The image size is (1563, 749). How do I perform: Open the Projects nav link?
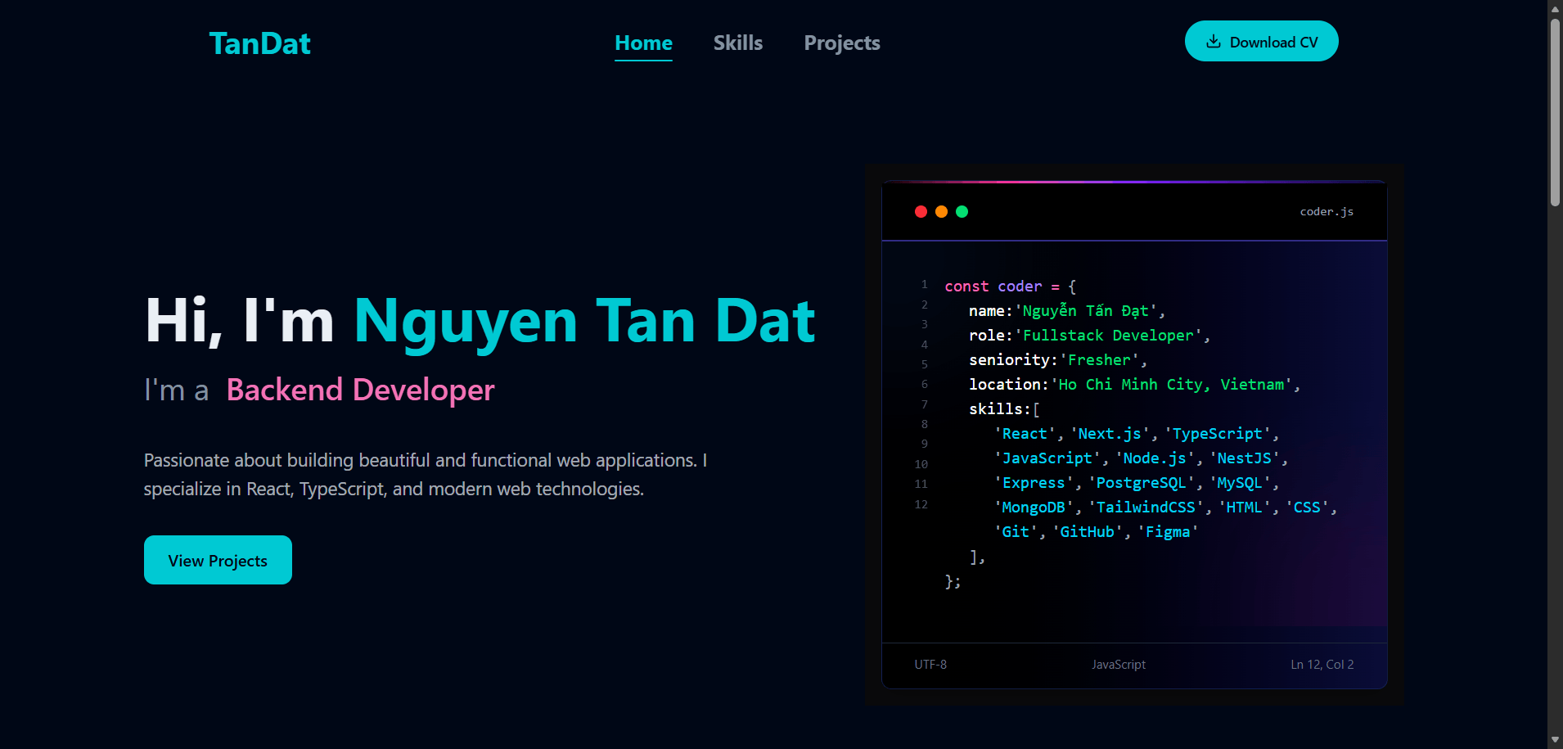point(841,43)
